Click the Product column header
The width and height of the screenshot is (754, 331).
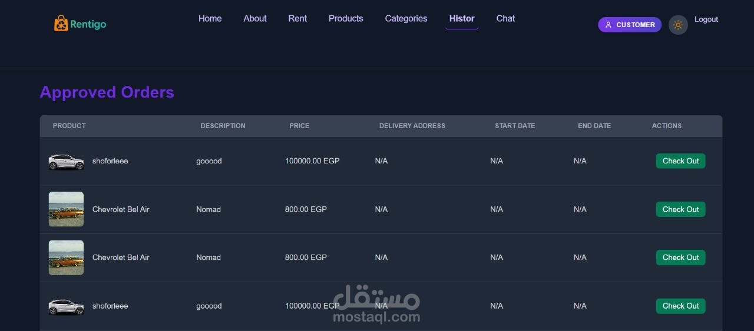tap(69, 126)
